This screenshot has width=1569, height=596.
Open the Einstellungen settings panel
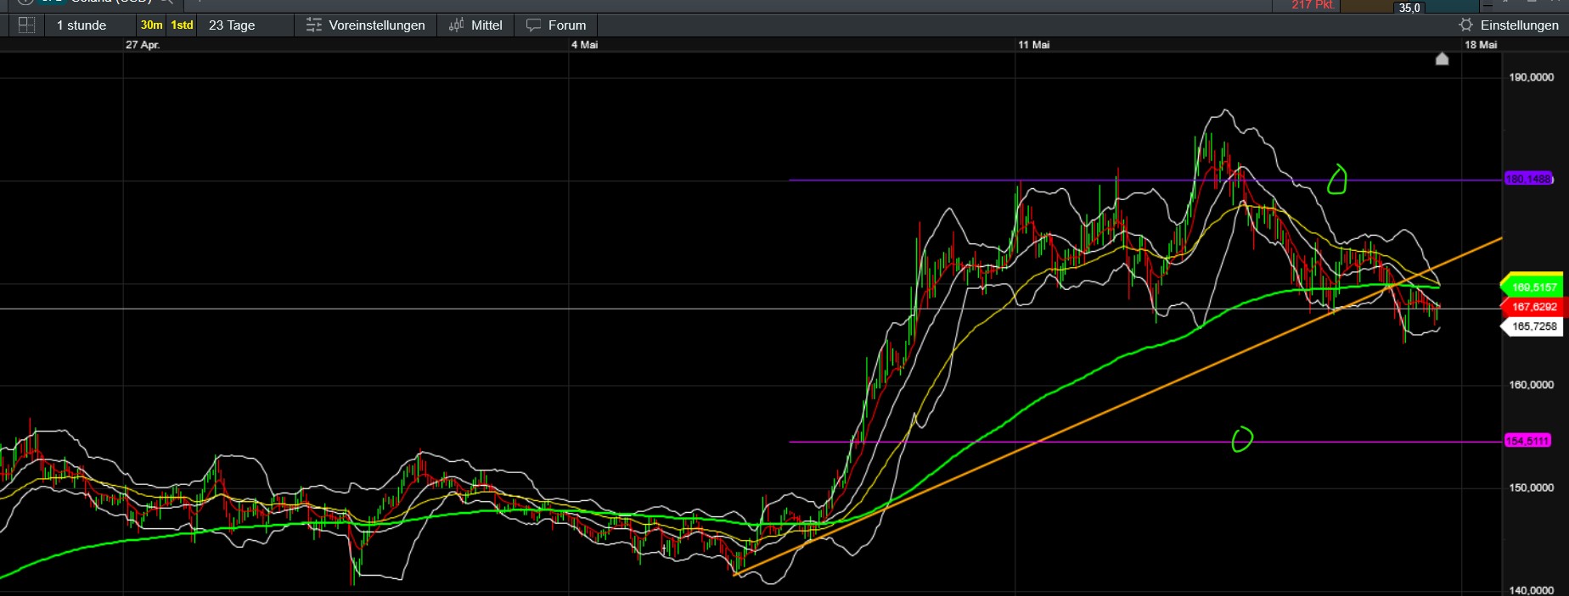tap(1519, 25)
